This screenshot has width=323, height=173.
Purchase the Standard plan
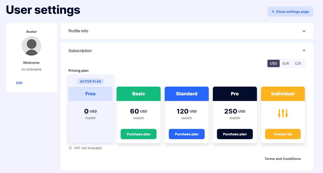187,134
